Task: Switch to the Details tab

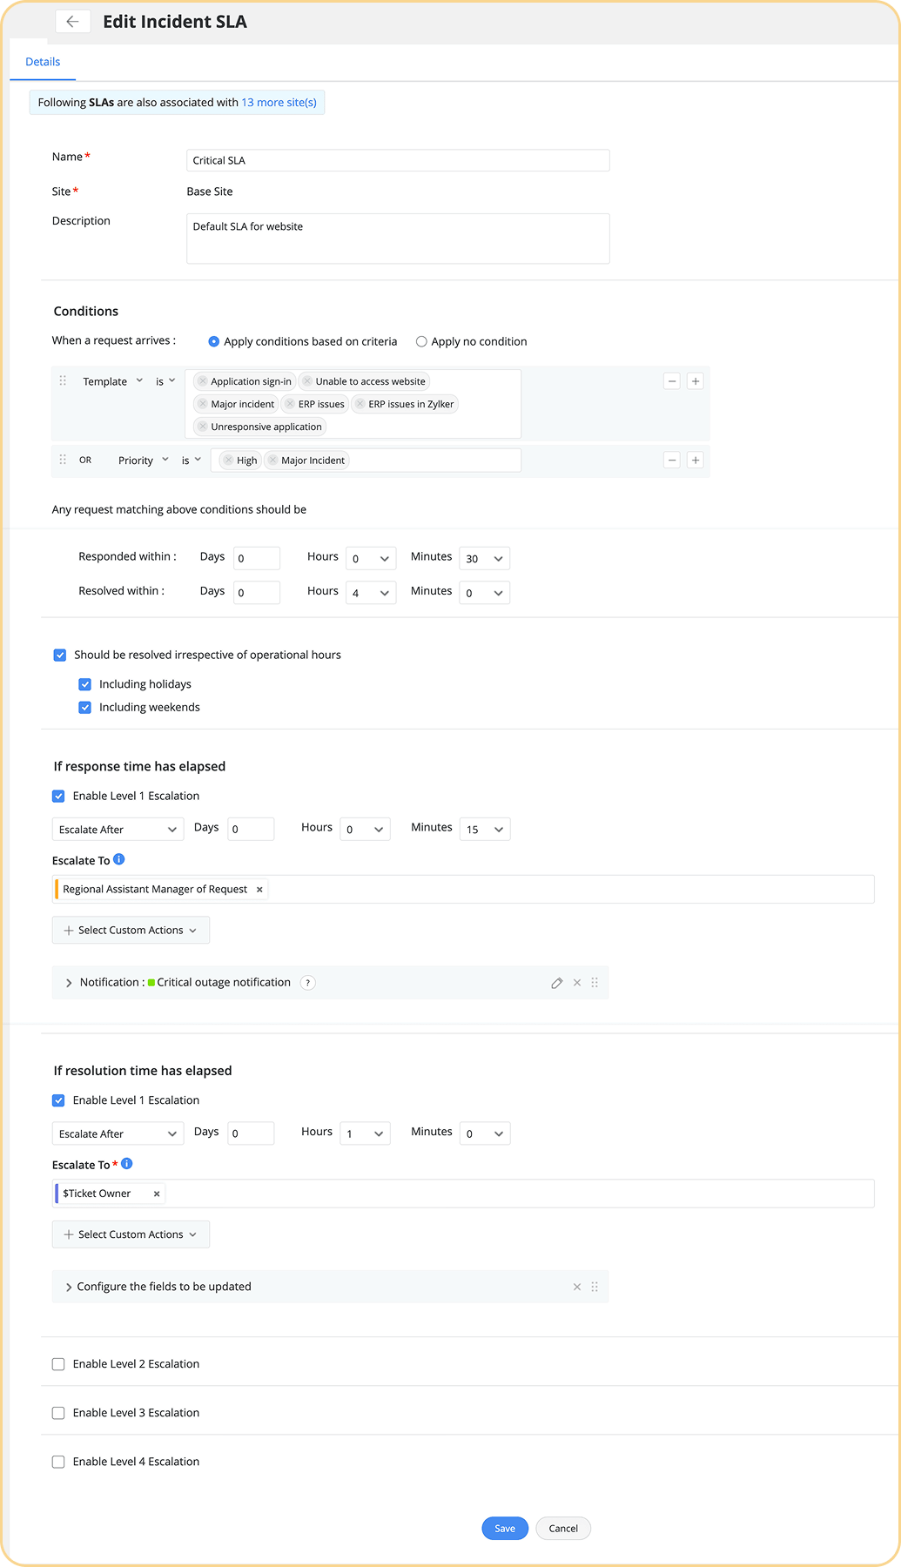Action: [x=43, y=62]
